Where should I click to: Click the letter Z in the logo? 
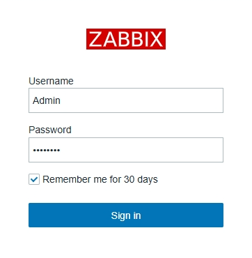[95, 39]
